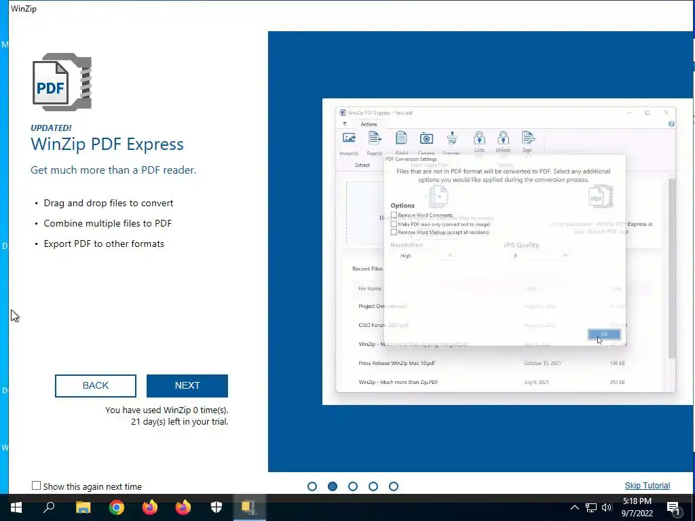Click OK in PDF Conversion Settings

point(604,334)
